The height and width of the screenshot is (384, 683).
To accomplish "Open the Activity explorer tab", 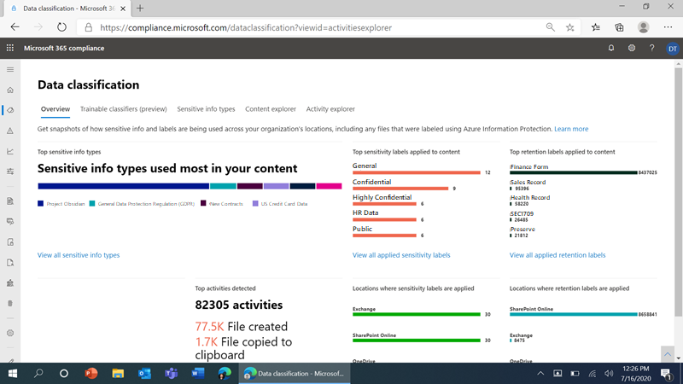I will [330, 109].
